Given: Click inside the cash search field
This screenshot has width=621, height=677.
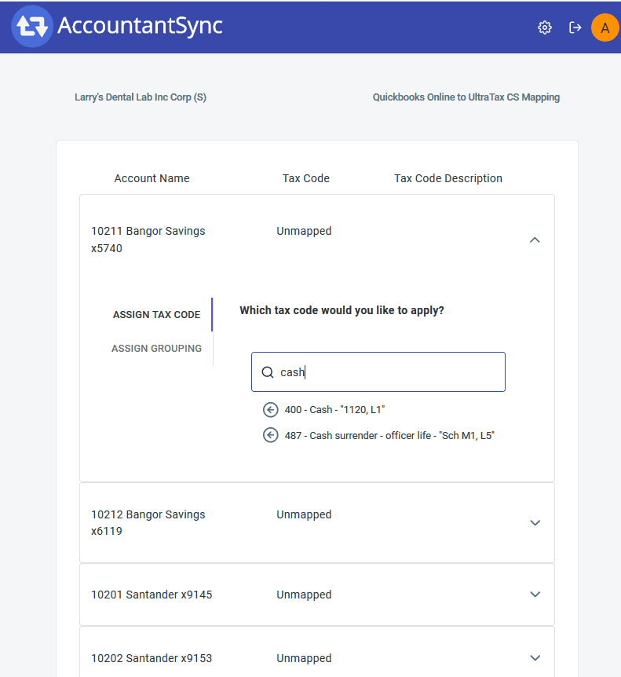Looking at the screenshot, I should [377, 371].
